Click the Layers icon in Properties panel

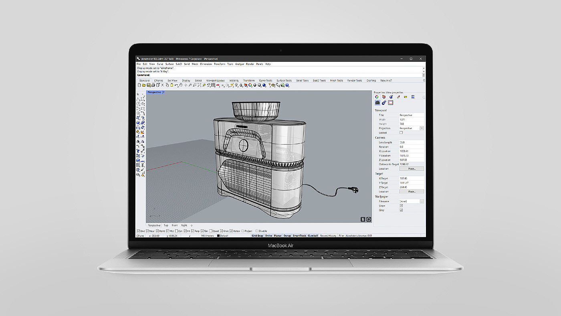tap(384, 97)
